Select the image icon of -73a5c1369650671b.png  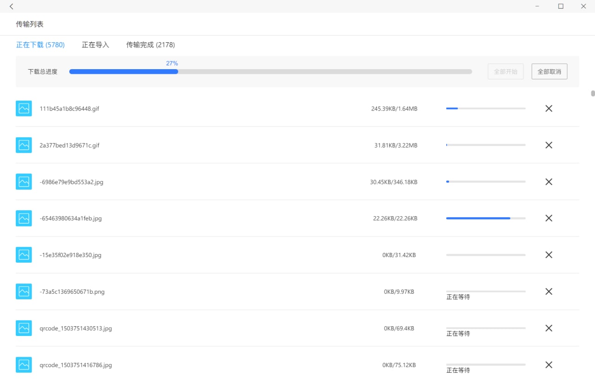tap(24, 291)
